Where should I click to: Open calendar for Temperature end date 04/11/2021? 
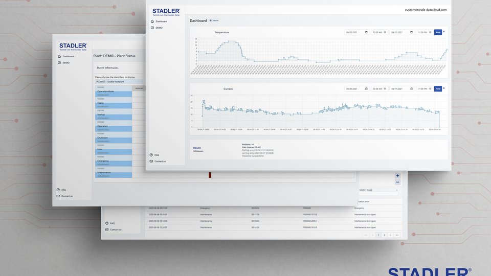tap(411, 32)
